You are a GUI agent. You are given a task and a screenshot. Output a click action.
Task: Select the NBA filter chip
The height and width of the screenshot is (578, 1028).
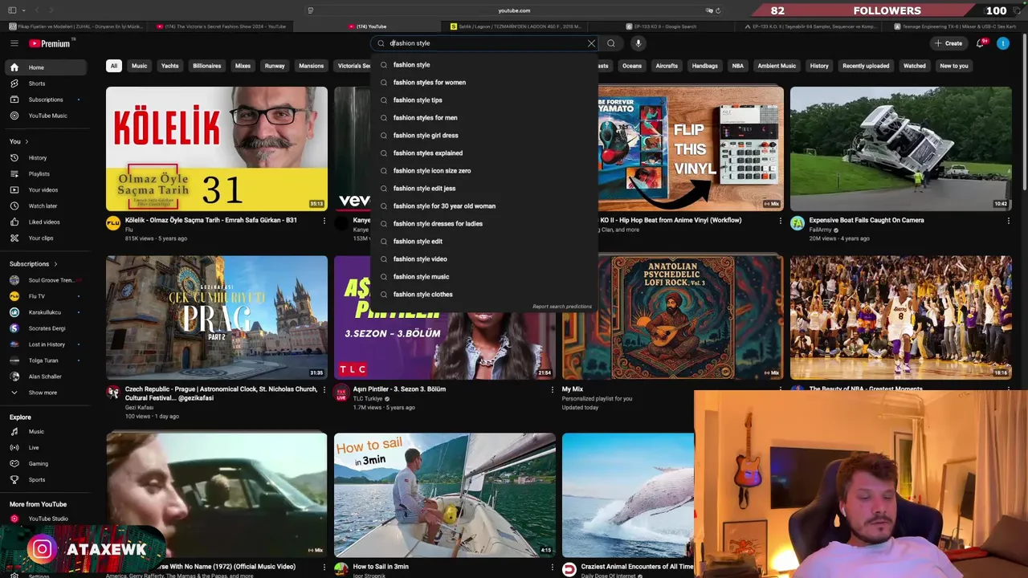point(737,66)
